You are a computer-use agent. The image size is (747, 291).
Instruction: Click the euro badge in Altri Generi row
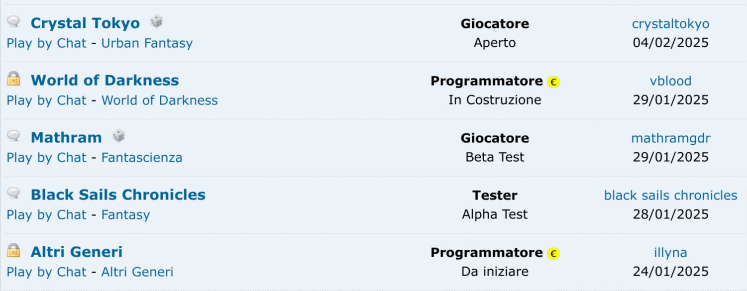tap(553, 253)
